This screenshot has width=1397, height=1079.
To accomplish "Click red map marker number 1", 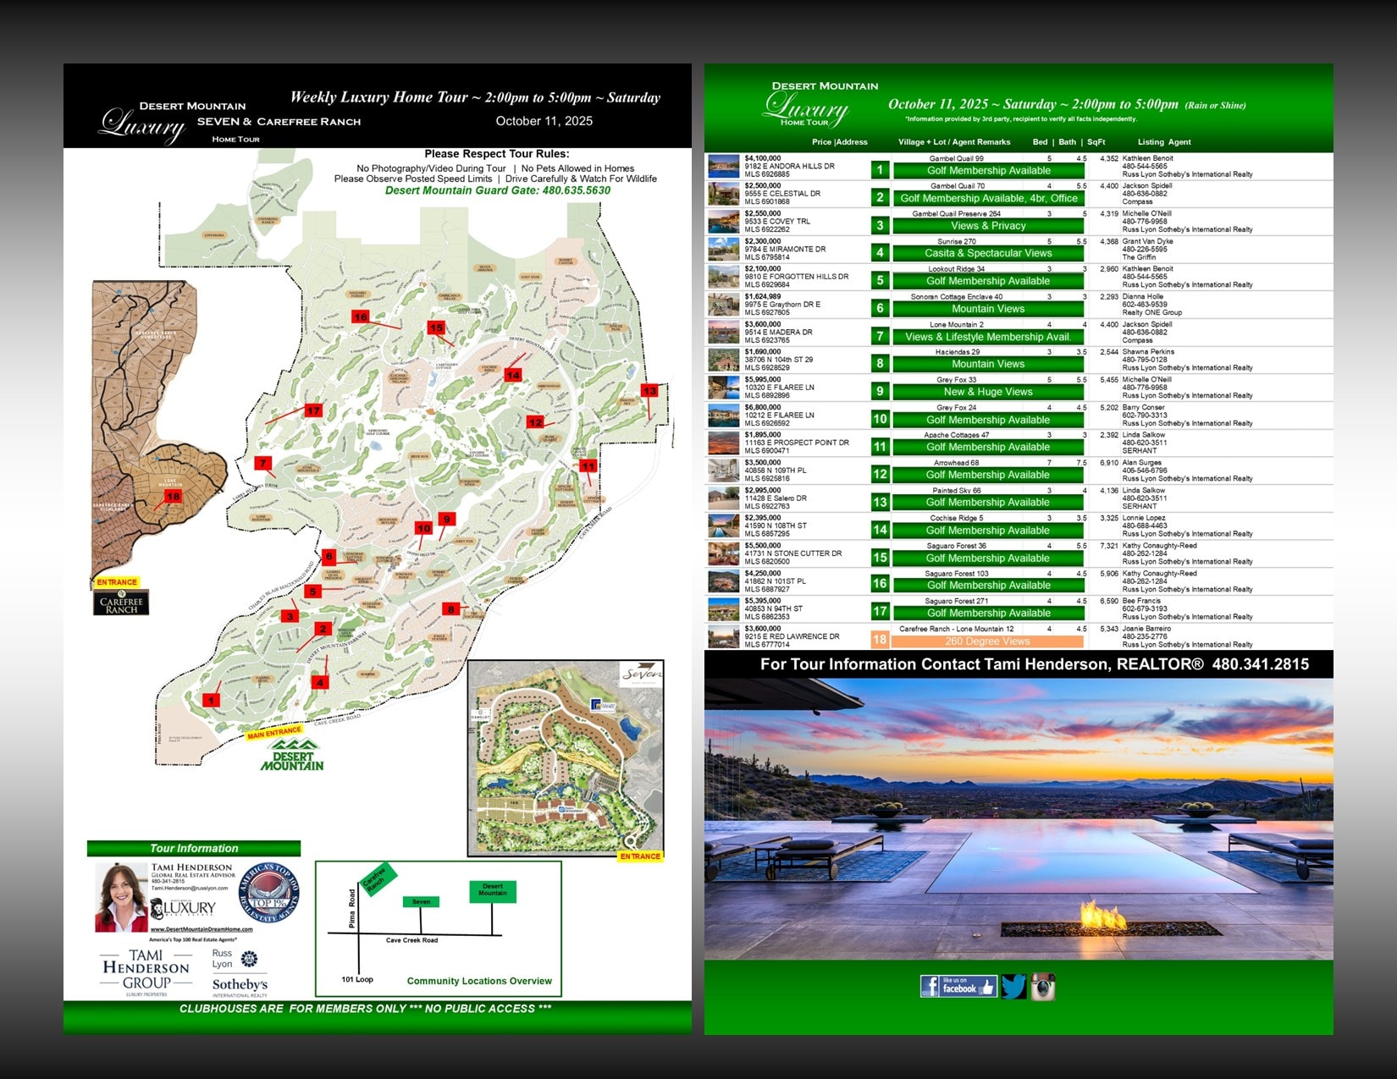I will (211, 700).
